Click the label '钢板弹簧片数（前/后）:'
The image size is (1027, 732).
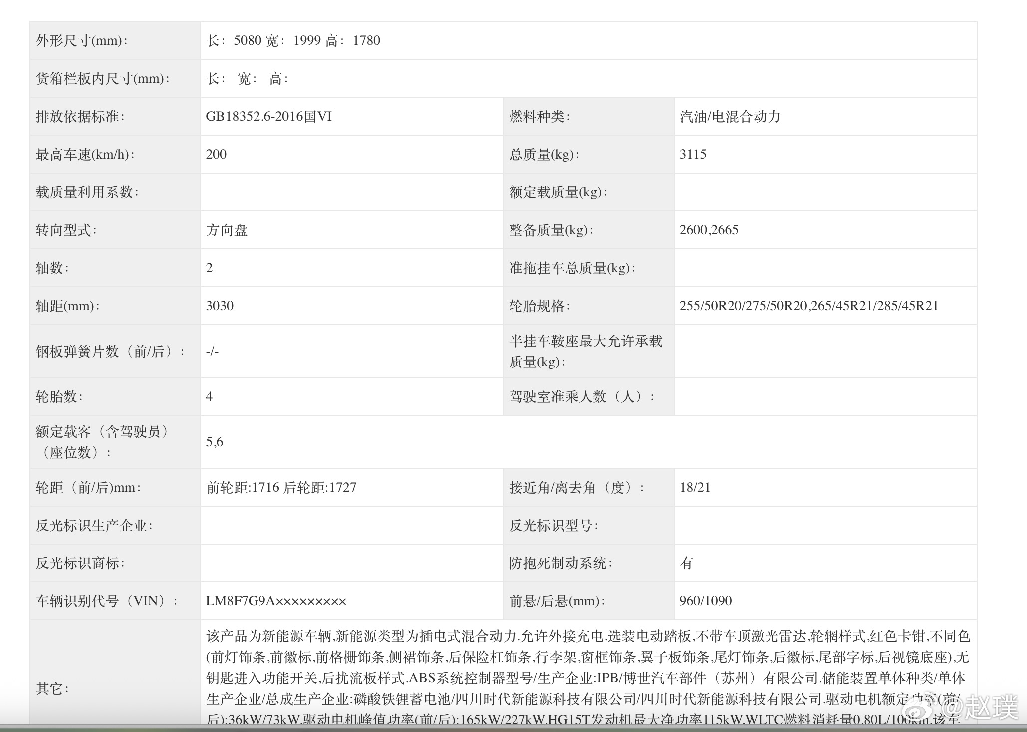[x=111, y=351]
